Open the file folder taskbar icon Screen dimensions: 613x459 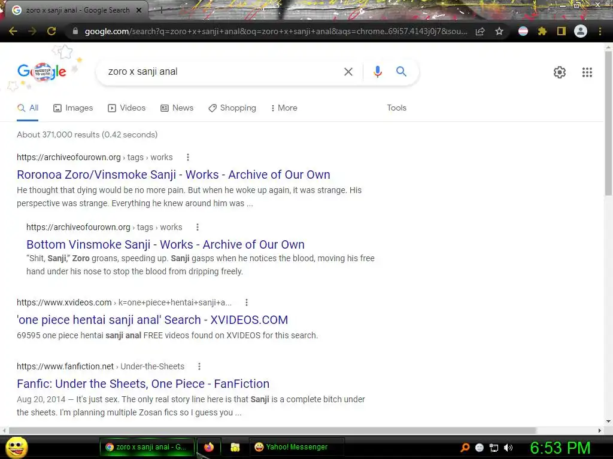[235, 447]
